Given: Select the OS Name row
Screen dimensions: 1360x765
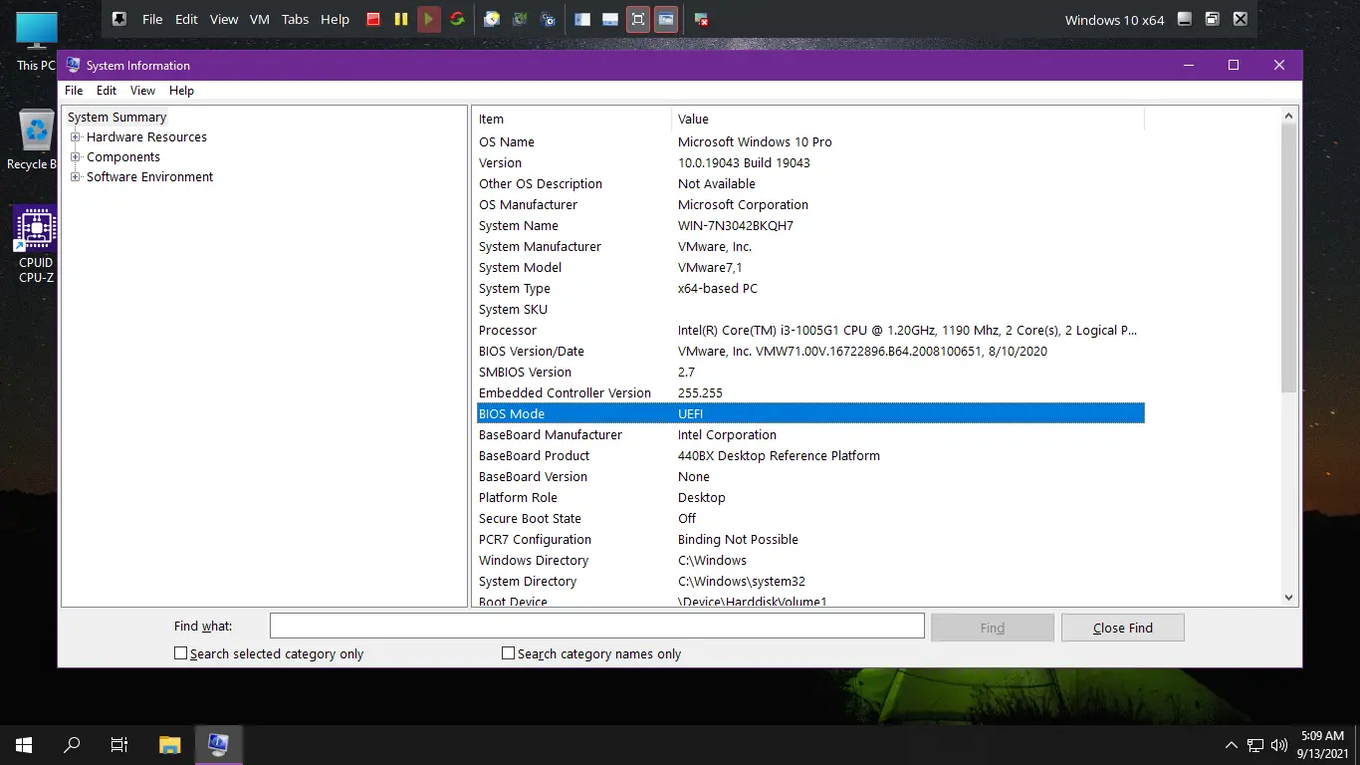Looking at the screenshot, I should 810,141.
